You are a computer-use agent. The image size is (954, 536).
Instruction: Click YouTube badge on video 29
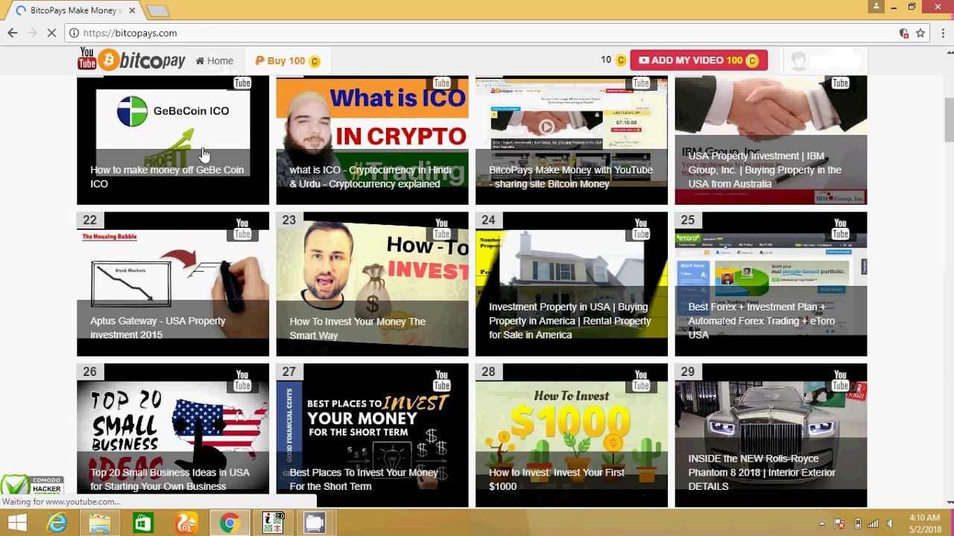coord(840,380)
